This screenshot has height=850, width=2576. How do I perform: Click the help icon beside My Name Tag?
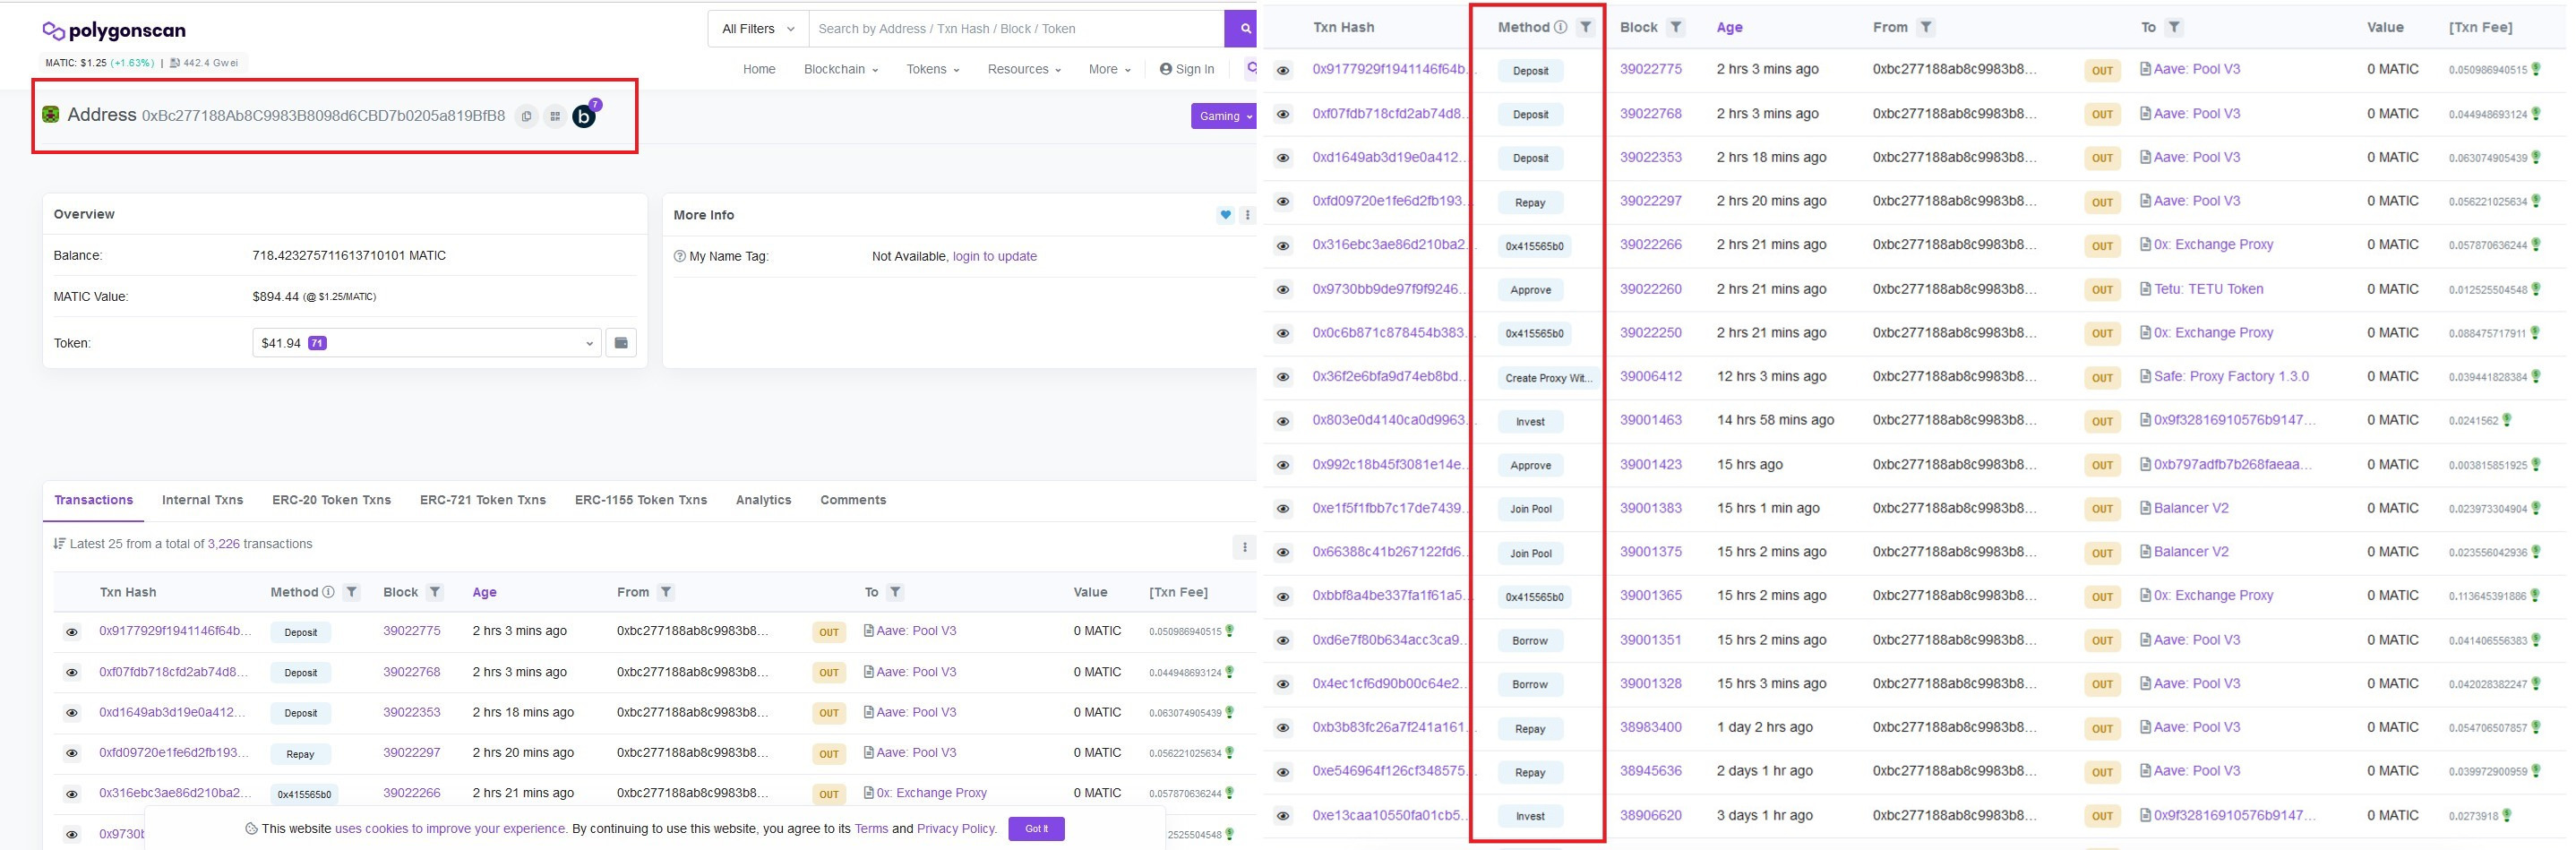pyautogui.click(x=680, y=256)
